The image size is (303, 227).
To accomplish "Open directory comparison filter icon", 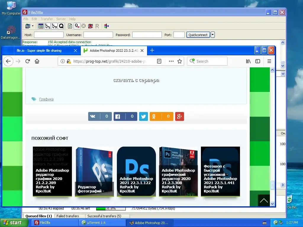I will pos(106,26).
